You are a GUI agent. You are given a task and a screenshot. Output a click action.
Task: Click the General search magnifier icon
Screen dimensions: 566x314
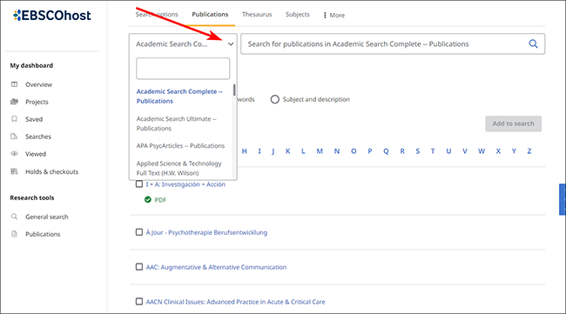[14, 217]
